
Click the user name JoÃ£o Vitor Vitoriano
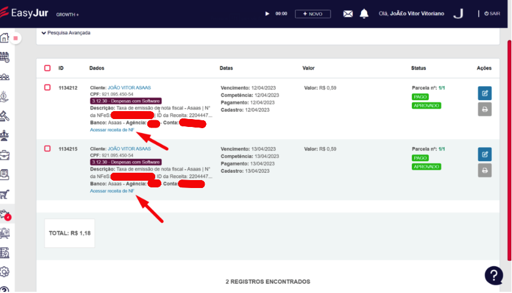pyautogui.click(x=417, y=13)
